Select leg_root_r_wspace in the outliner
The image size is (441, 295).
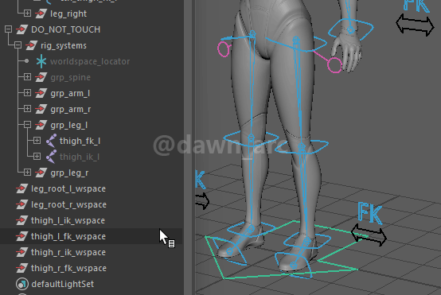coord(68,205)
